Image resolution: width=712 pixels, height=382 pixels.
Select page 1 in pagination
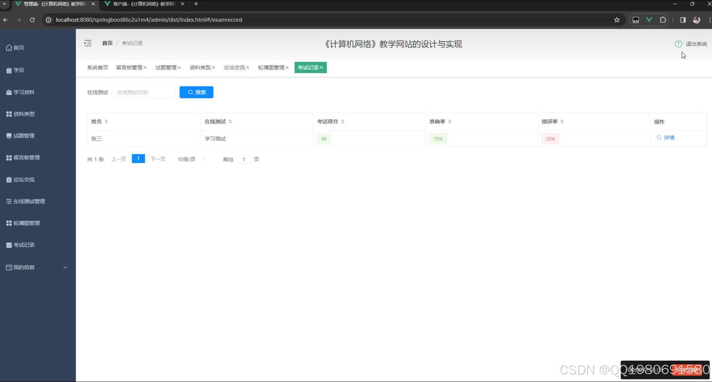point(138,159)
